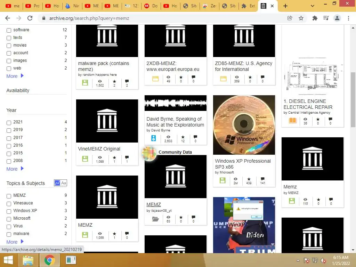Enable the 2019 year filter
Image resolution: width=356 pixels, height=267 pixels.
click(x=9, y=131)
